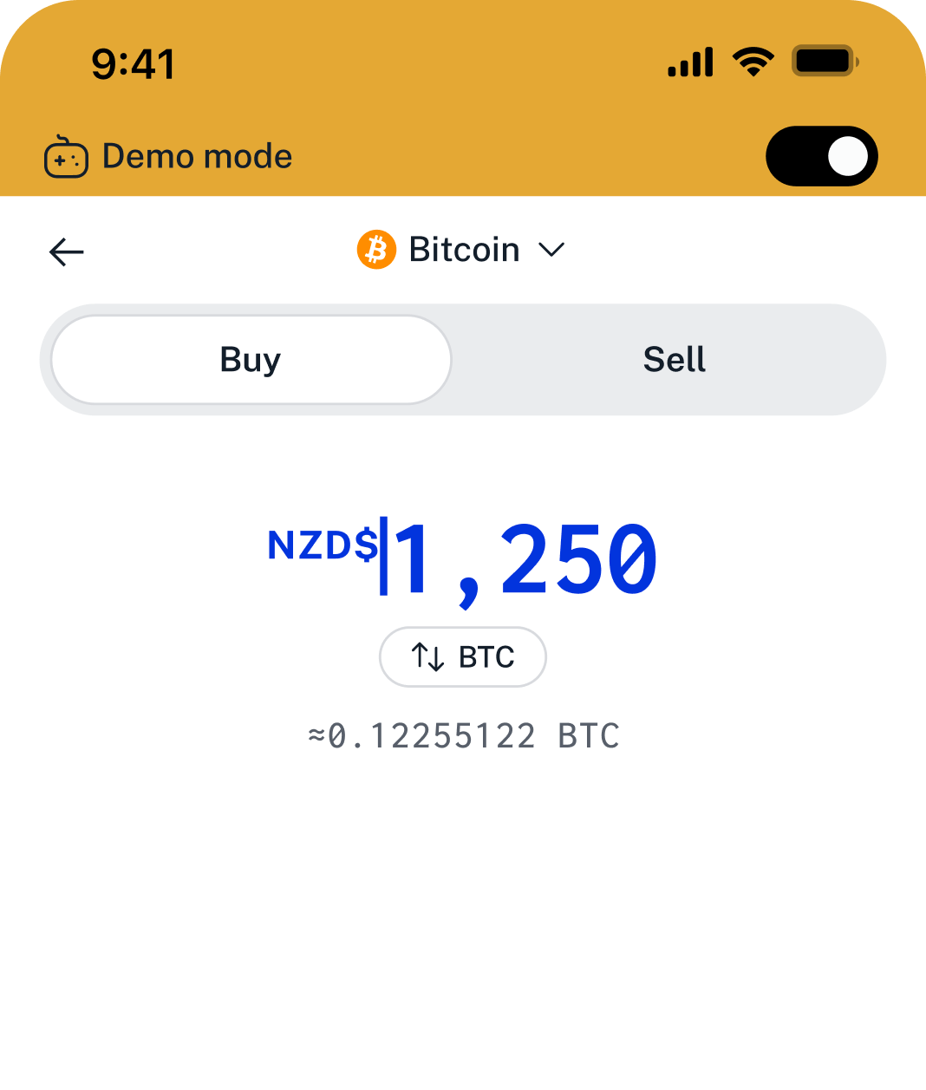This screenshot has height=1090, width=926.
Task: Tap the ≈0.12255122 BTC conversion text
Action: coord(463,736)
